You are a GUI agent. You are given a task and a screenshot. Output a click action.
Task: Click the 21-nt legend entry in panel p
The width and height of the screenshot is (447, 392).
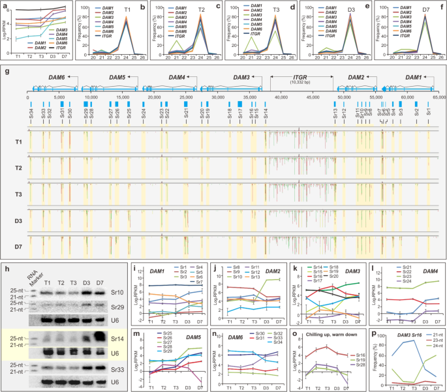point(435,335)
